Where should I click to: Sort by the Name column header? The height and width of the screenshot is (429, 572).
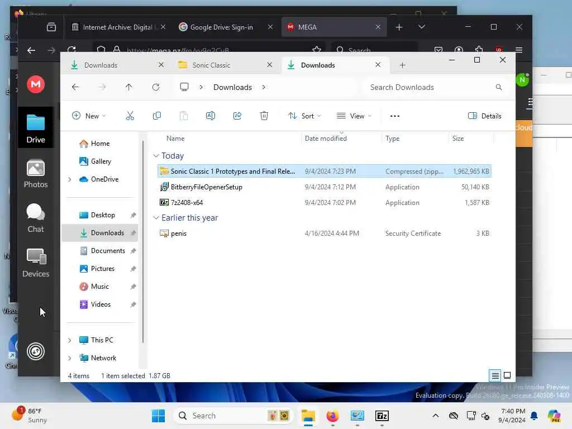[x=175, y=139]
